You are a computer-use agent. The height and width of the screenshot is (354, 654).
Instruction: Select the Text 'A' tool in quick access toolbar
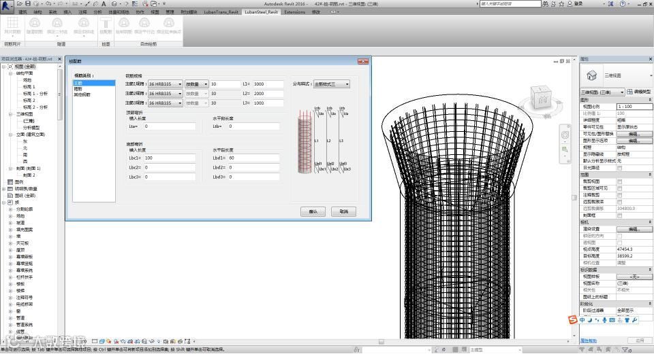104,4
